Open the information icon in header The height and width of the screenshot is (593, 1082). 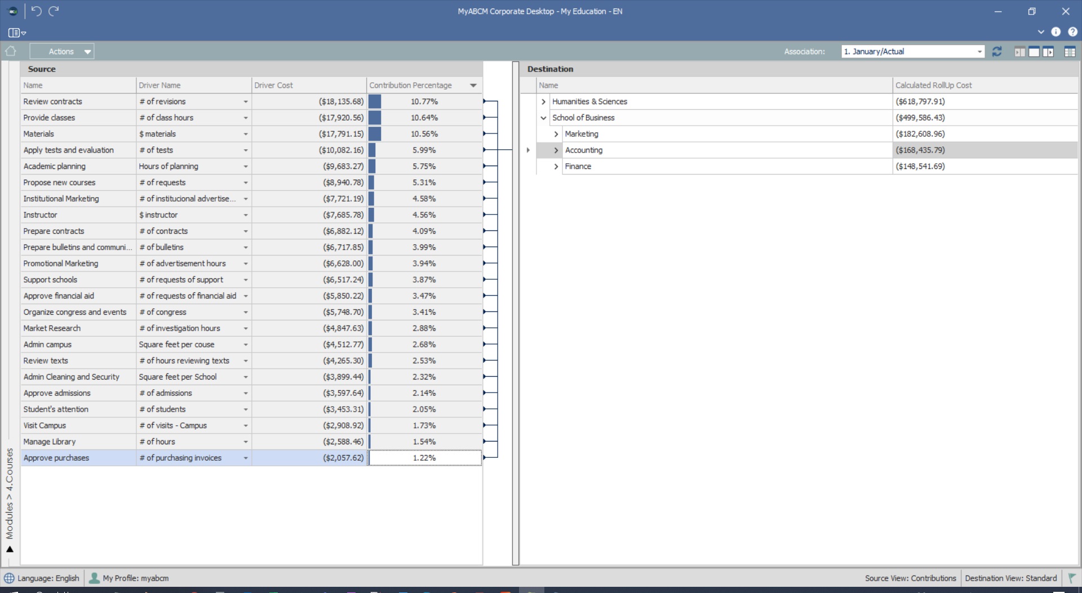(x=1056, y=32)
